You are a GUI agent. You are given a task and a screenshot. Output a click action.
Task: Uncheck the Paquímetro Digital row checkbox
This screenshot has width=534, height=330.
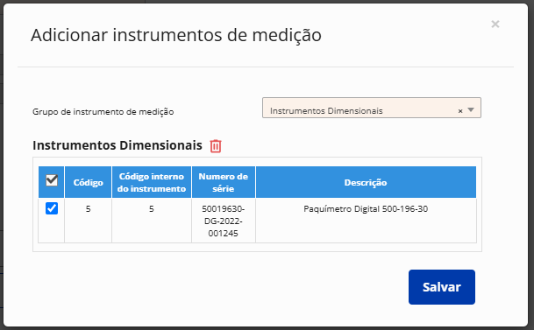tap(52, 208)
